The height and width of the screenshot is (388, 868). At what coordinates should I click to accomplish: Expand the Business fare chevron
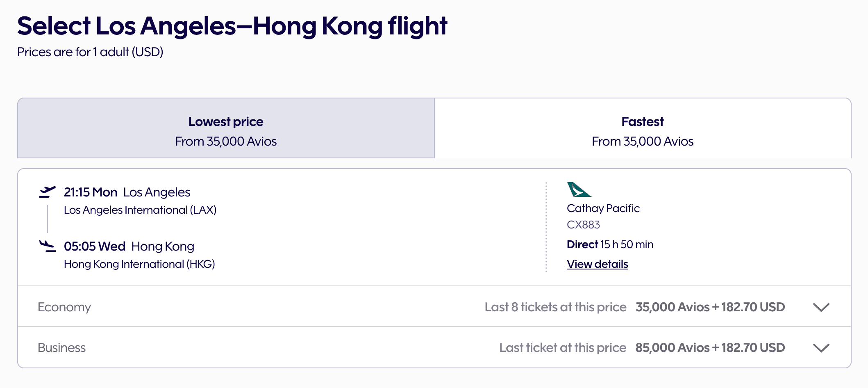tap(820, 348)
